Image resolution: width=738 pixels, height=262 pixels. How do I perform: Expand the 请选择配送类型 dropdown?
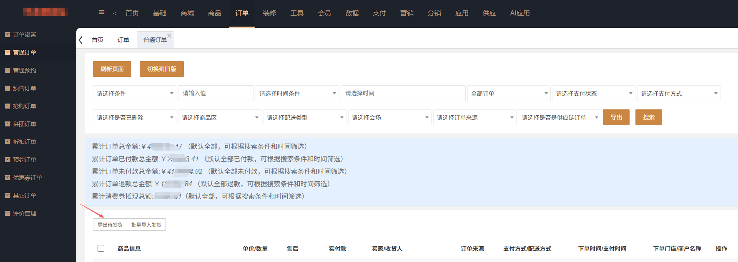[304, 118]
